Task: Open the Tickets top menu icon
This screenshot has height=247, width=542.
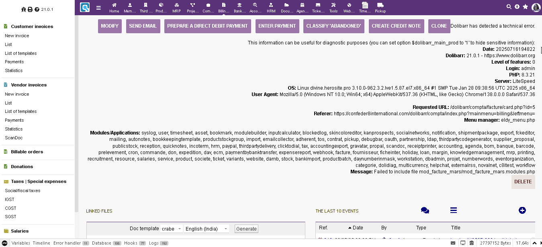Action: pos(318,5)
